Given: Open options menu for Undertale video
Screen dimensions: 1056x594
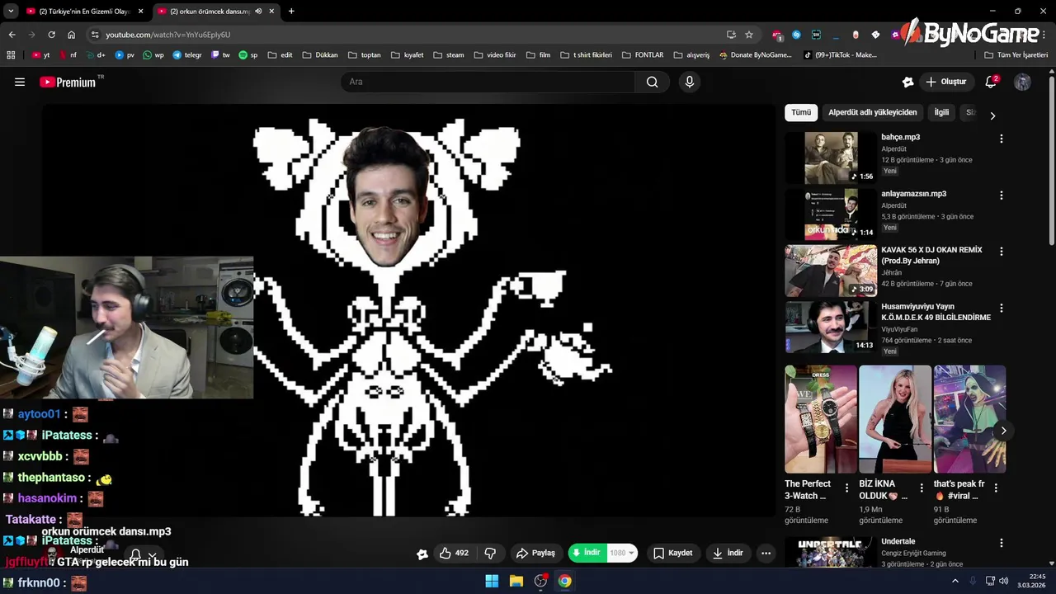Looking at the screenshot, I should [x=1002, y=543].
